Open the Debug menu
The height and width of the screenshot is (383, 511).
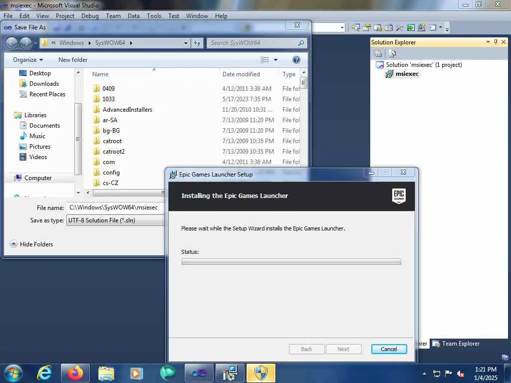(90, 16)
